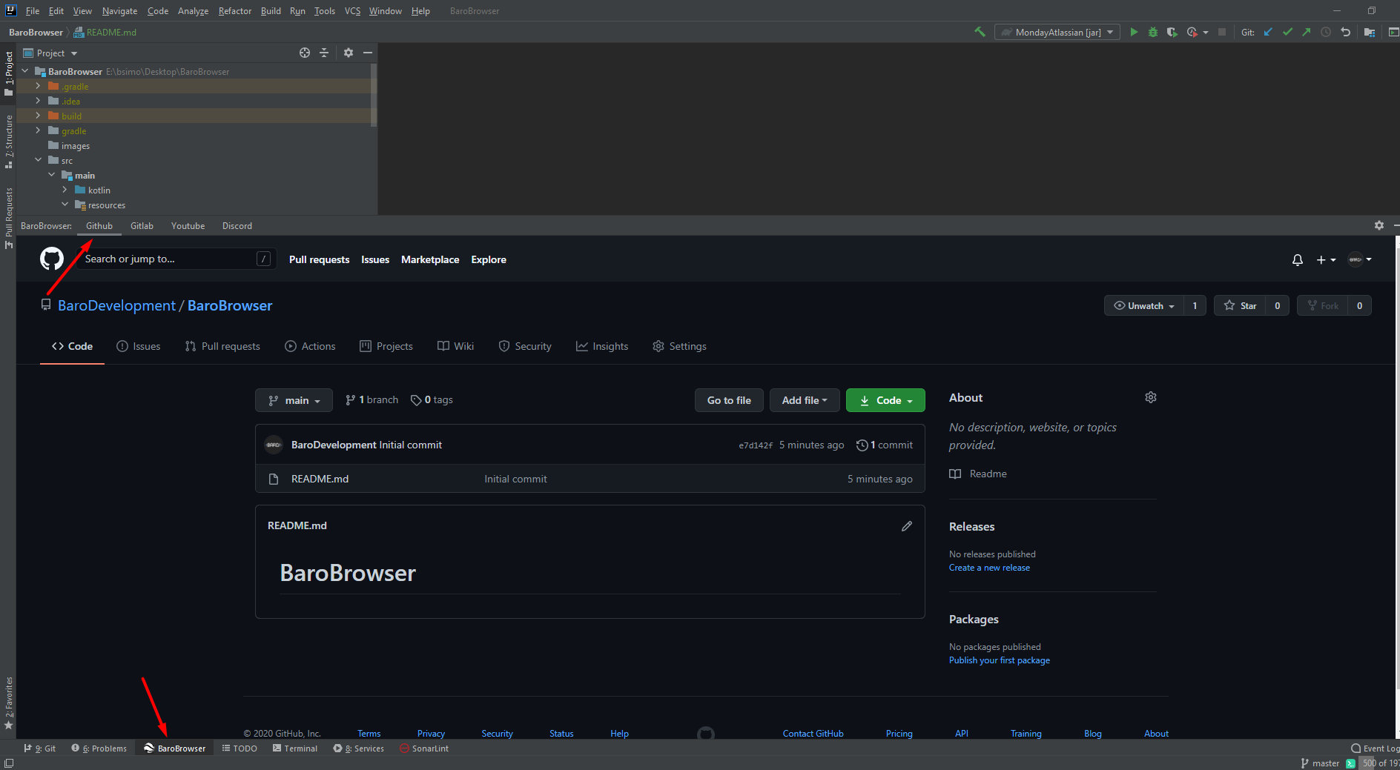Click the Marketplace header link

pos(430,259)
